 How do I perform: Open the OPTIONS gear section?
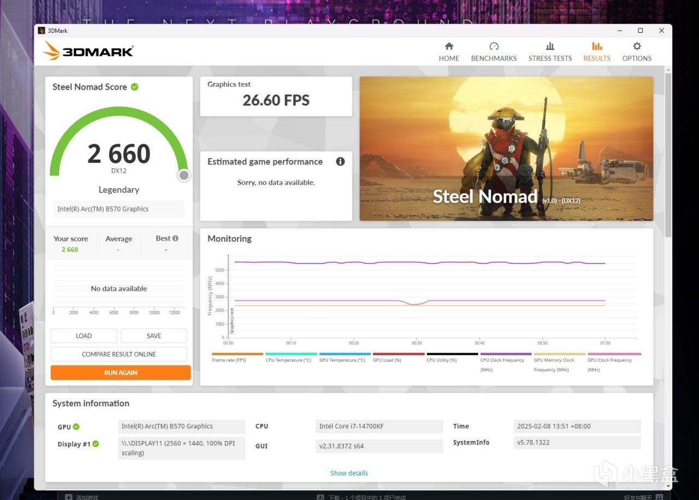tap(637, 52)
